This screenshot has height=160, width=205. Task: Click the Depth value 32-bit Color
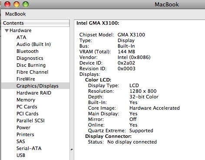[144, 97]
